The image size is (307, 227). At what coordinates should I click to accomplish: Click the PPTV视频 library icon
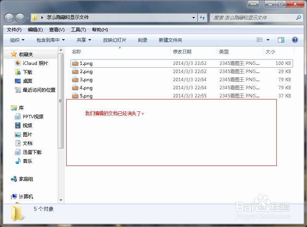pos(17,117)
